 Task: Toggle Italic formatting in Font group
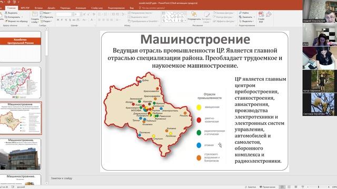tap(62, 20)
